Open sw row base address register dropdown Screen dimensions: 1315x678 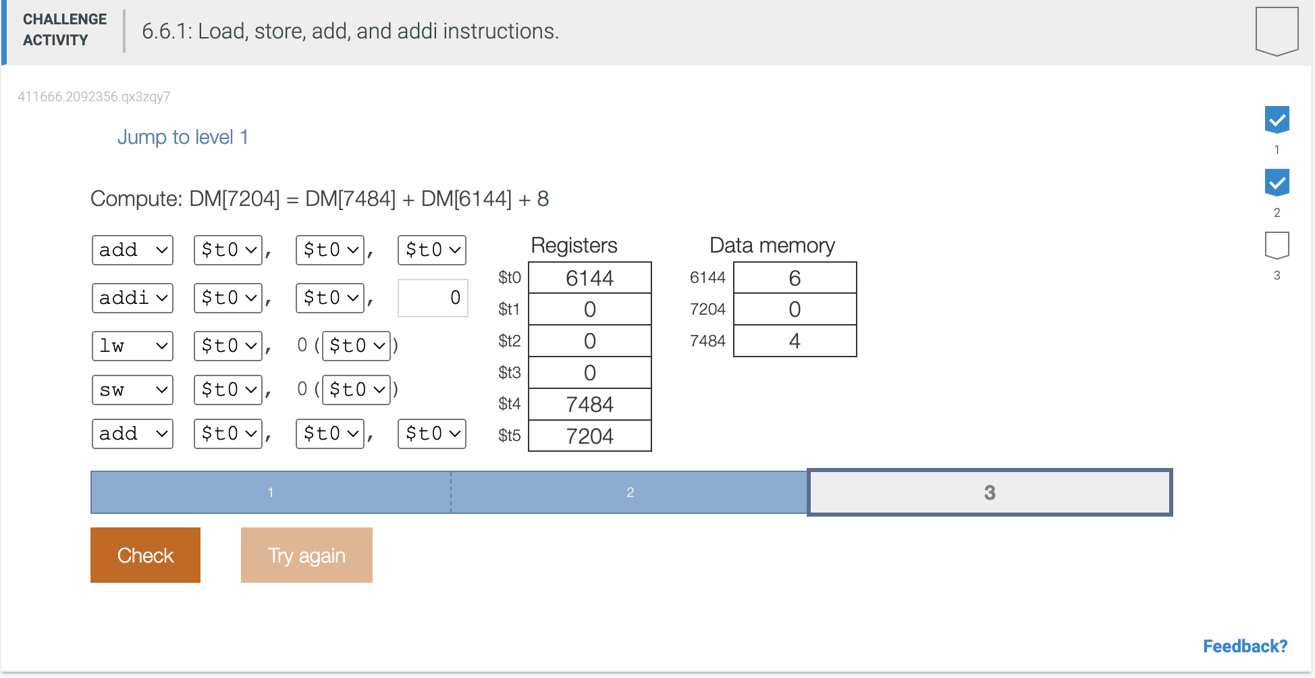coord(356,390)
